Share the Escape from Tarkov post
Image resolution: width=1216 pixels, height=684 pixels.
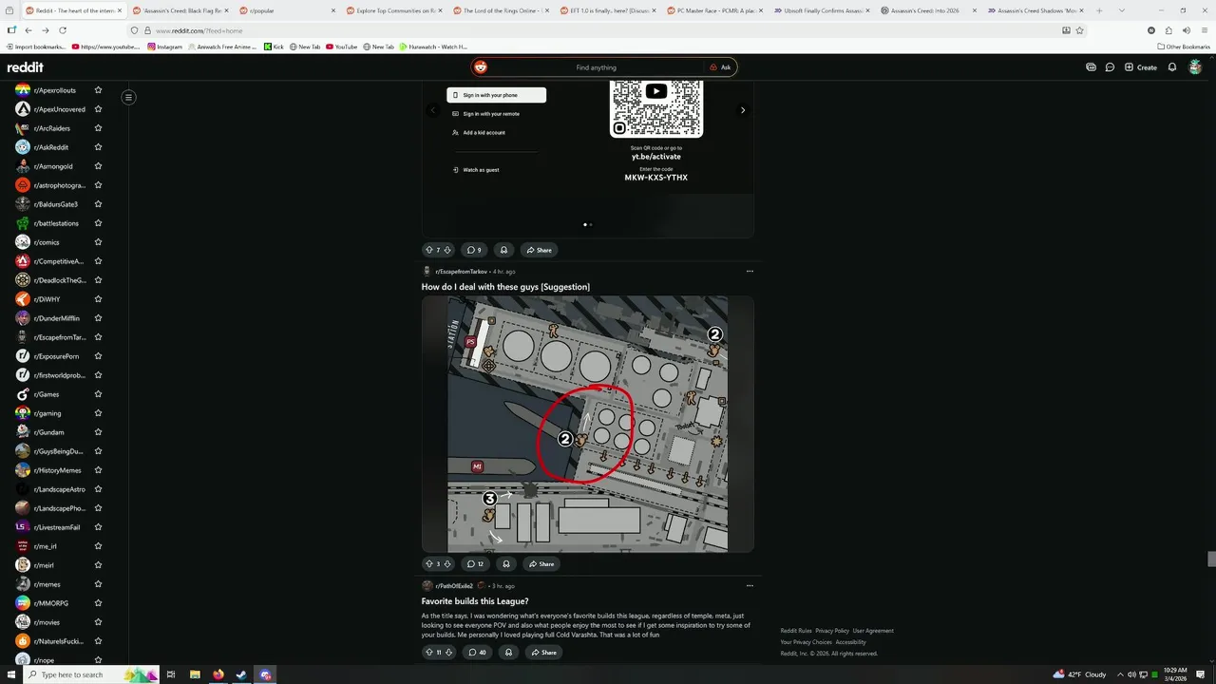click(x=541, y=563)
